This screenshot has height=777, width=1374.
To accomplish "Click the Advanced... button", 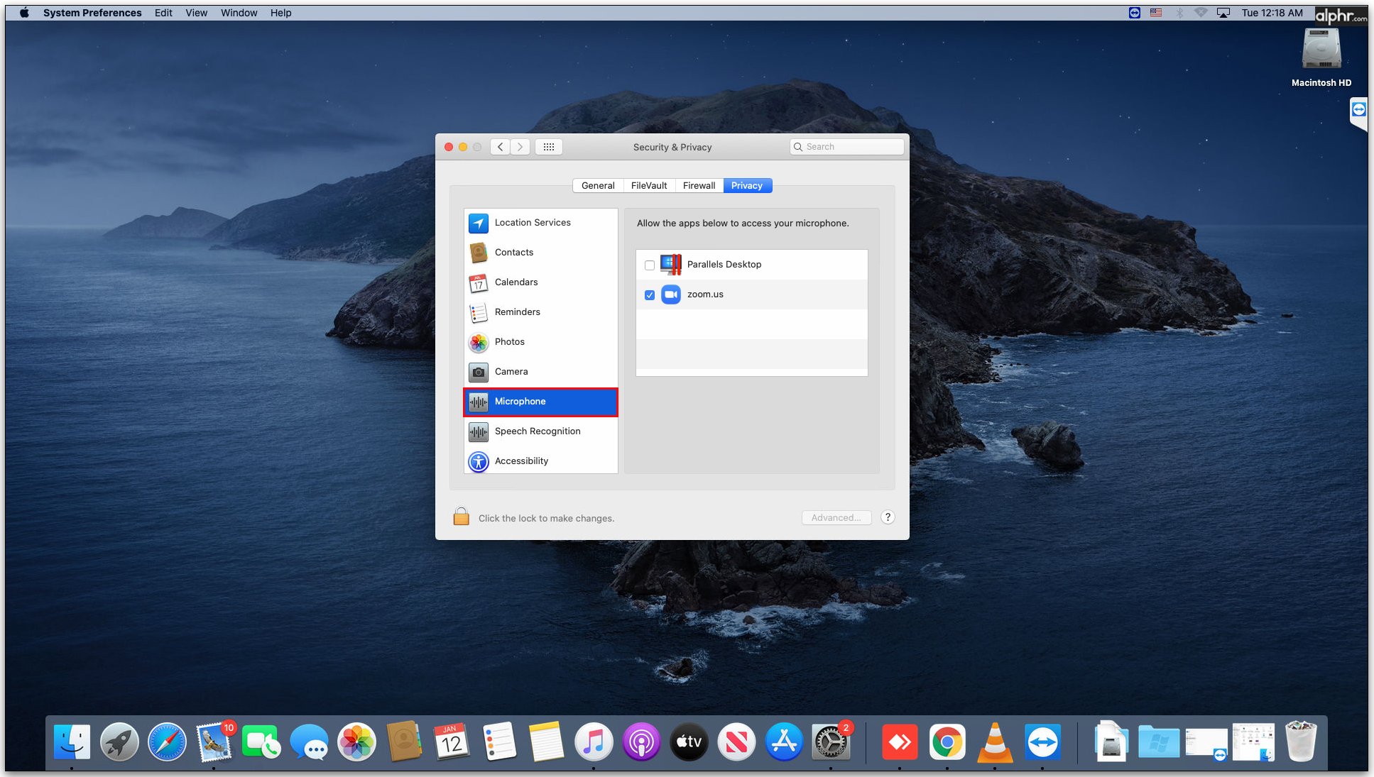I will point(836,518).
